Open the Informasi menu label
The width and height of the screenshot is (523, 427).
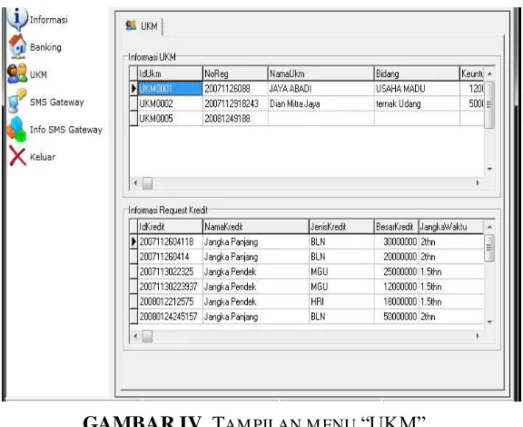pos(49,20)
